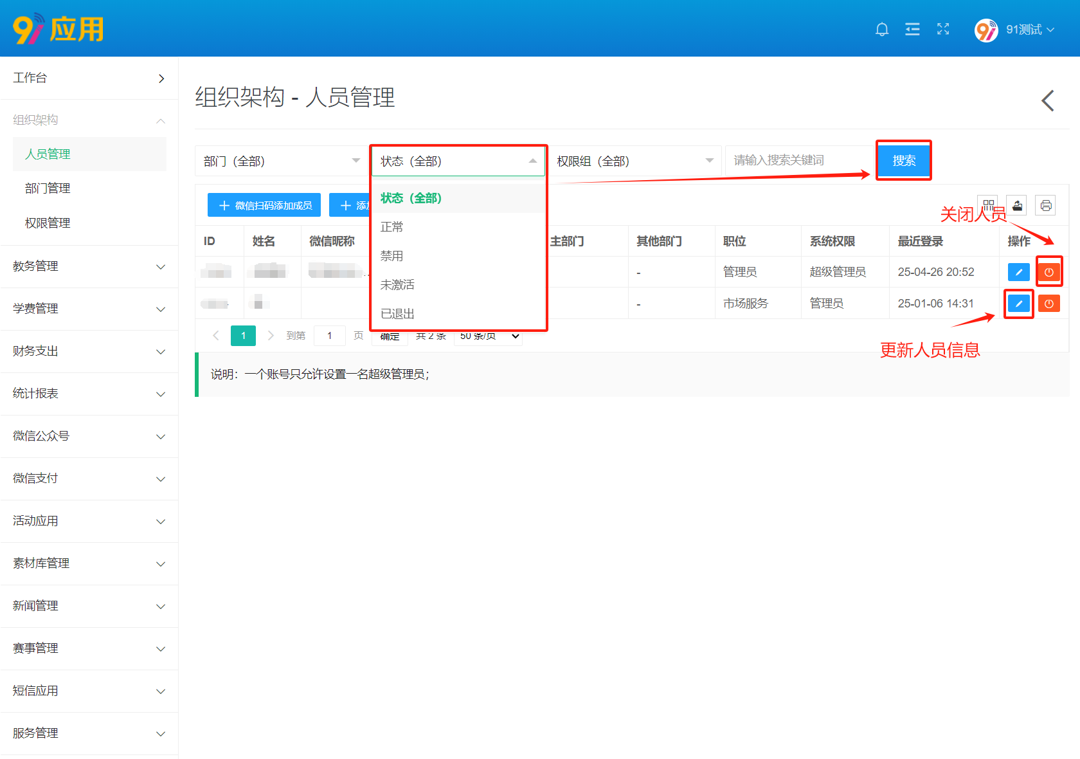Screen dimensions: 1080x759
Task: Open the 部门 (全部) filter dropdown
Action: click(x=281, y=161)
